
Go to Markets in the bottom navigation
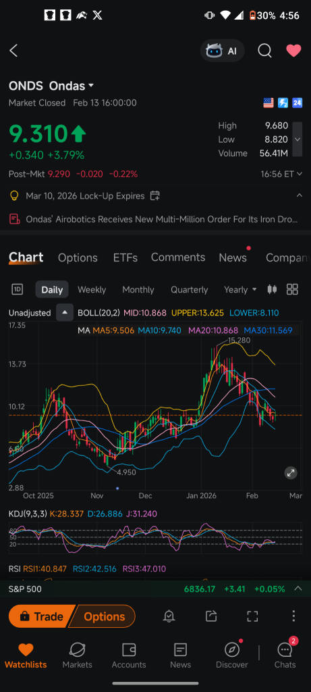77,656
